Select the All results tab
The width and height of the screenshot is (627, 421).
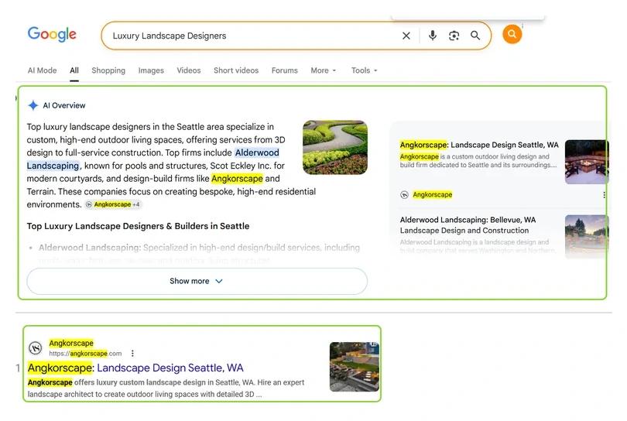(x=74, y=70)
